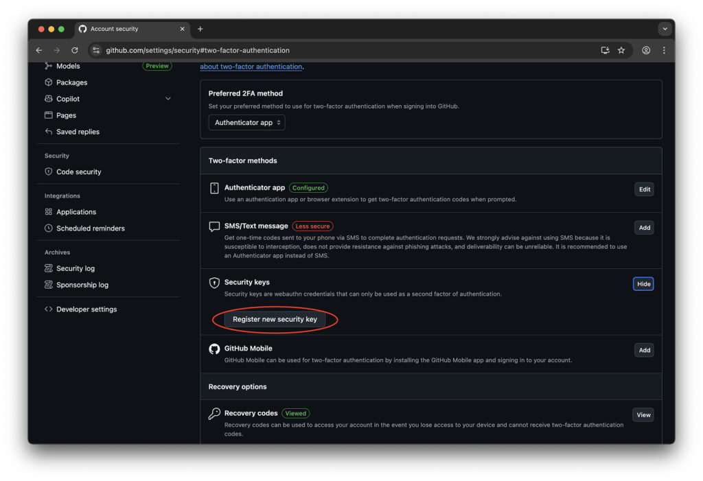Click Register new security key

275,319
